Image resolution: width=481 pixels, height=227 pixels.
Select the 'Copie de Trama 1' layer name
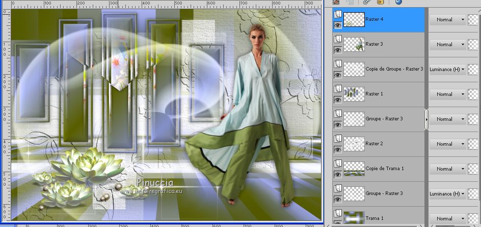pyautogui.click(x=385, y=169)
